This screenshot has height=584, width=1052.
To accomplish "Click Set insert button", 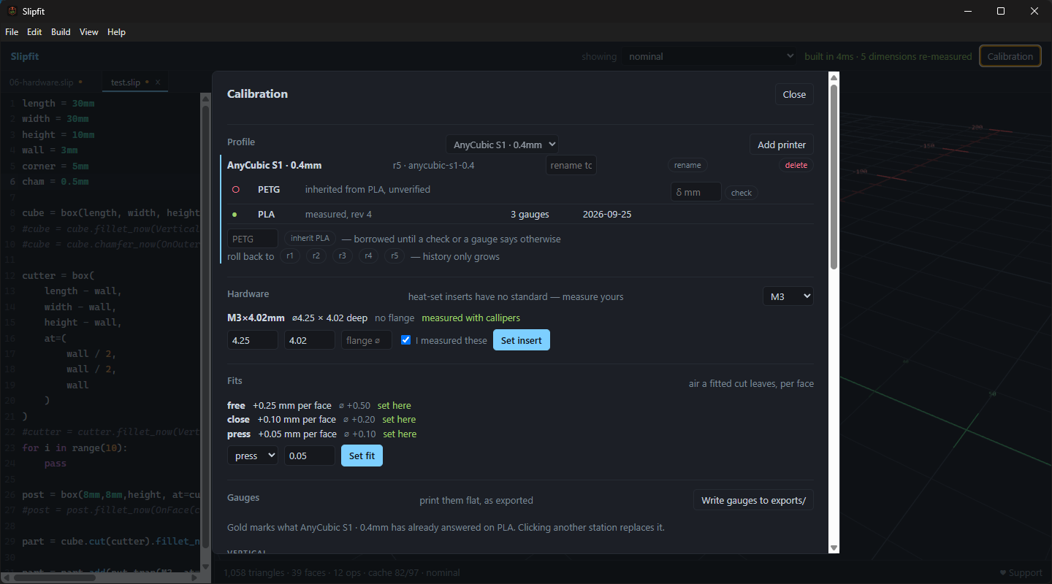I will (x=522, y=340).
